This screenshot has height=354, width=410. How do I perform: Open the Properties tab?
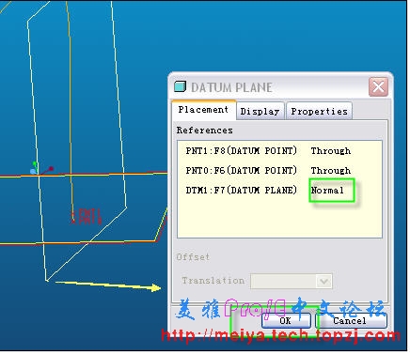[319, 111]
